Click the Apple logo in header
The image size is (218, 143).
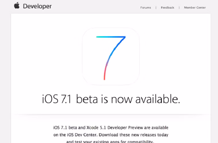(x=17, y=5)
